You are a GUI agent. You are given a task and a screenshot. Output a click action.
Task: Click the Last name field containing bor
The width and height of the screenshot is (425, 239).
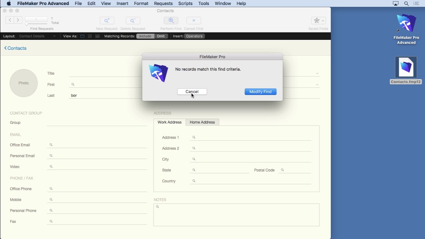click(x=106, y=95)
